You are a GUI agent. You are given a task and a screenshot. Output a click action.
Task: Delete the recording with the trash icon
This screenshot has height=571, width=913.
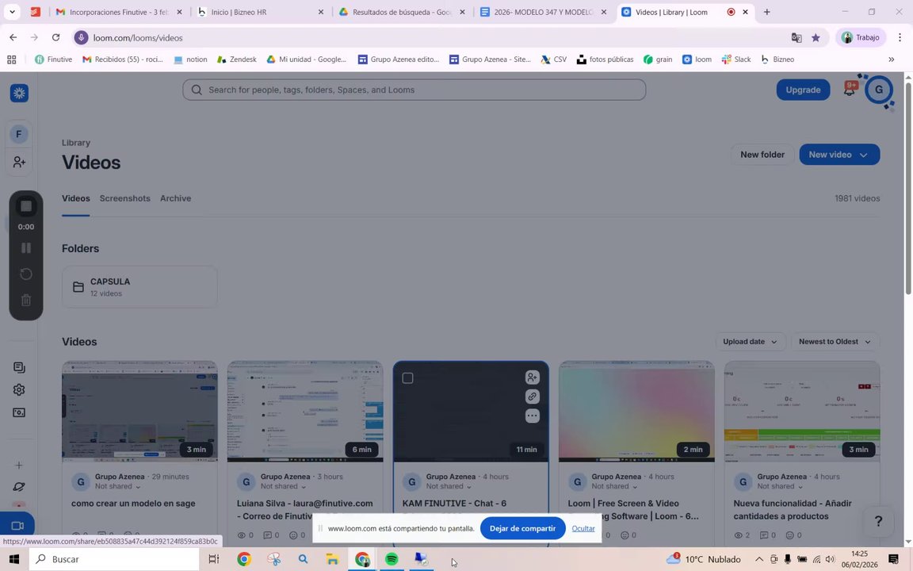click(25, 300)
